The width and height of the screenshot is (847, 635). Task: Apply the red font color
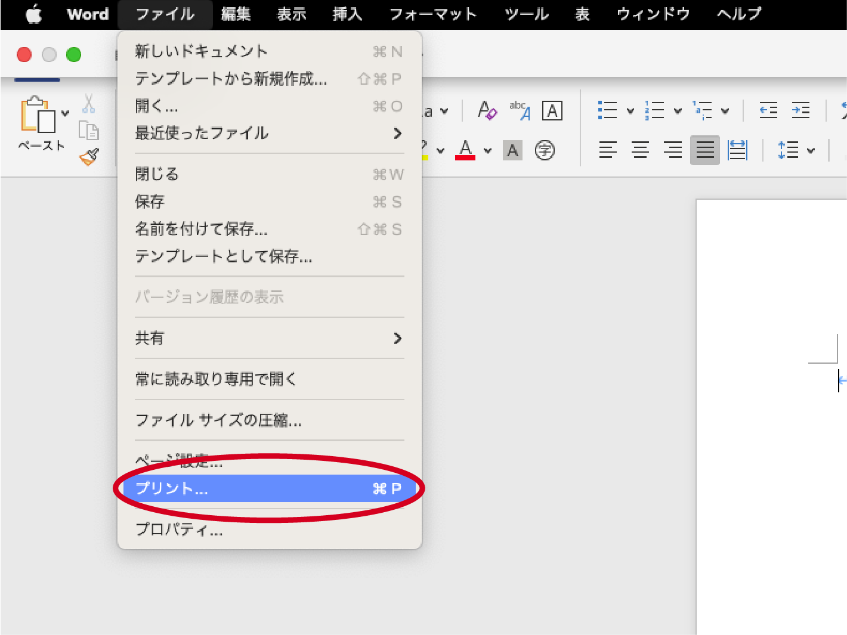(465, 150)
